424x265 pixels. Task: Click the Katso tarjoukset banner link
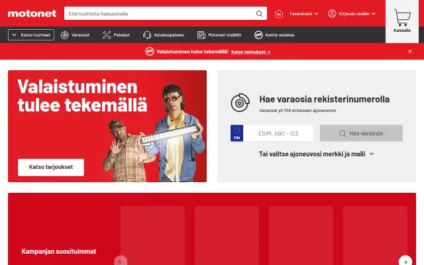(250, 52)
